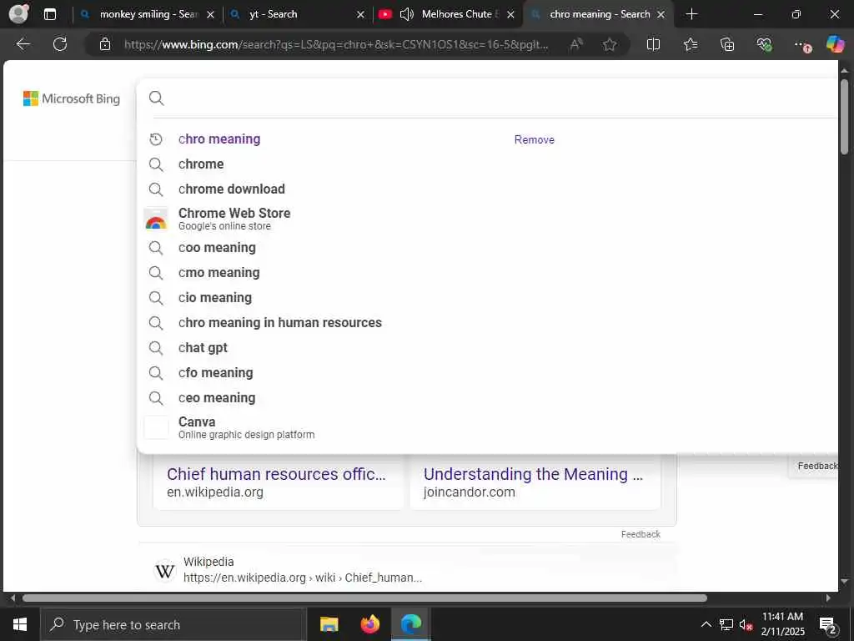Open 'Chief human resources offic...' link
854x641 pixels.
(x=276, y=474)
